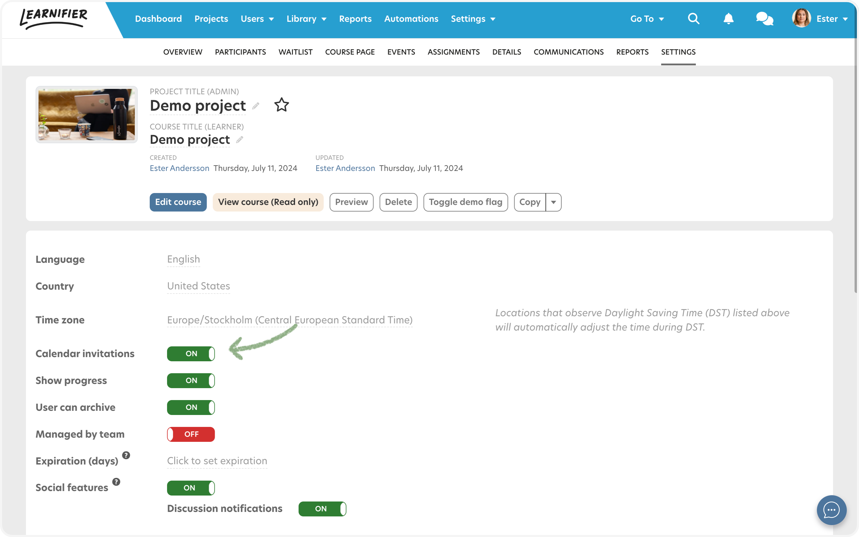Click the Preview button

(x=351, y=202)
